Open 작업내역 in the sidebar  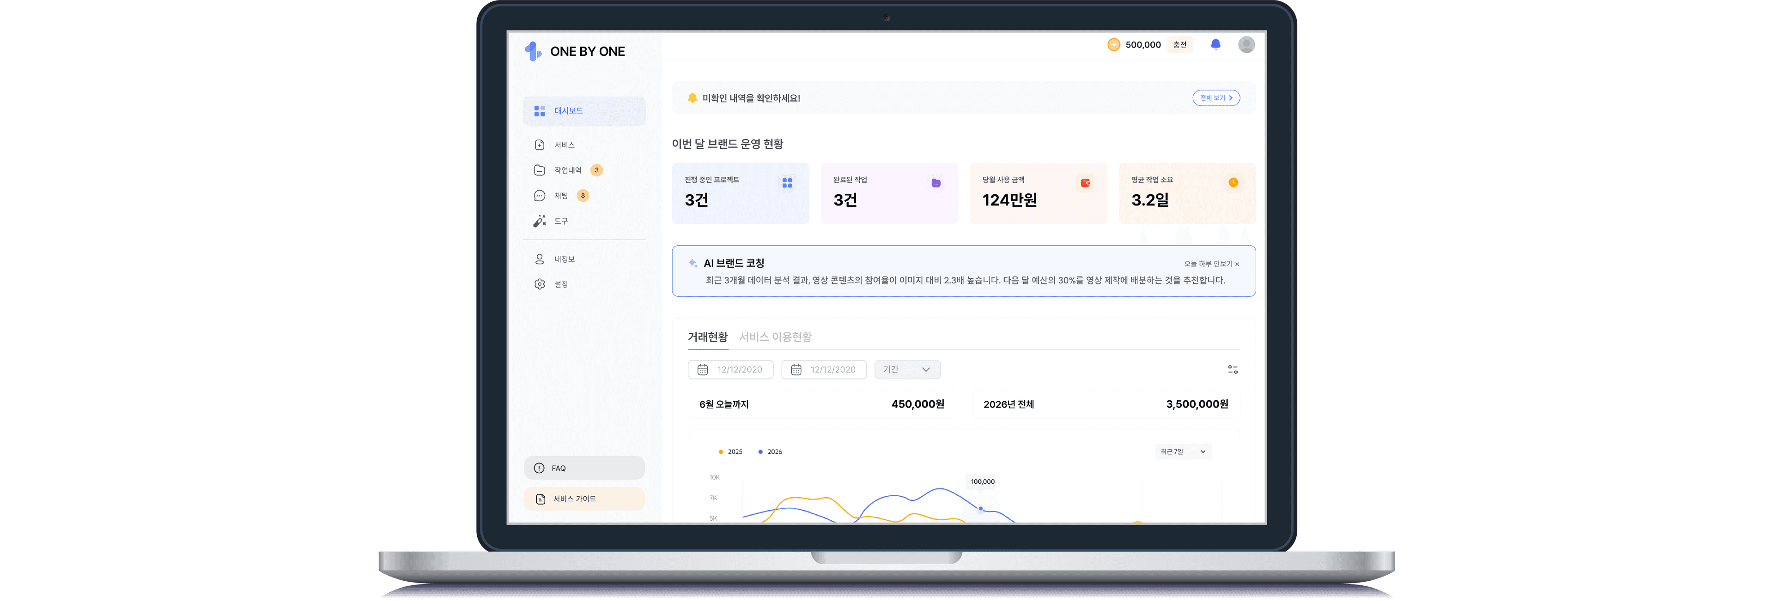pos(567,171)
